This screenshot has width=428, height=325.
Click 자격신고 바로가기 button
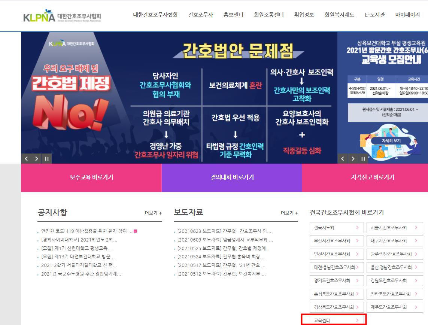pos(365,177)
